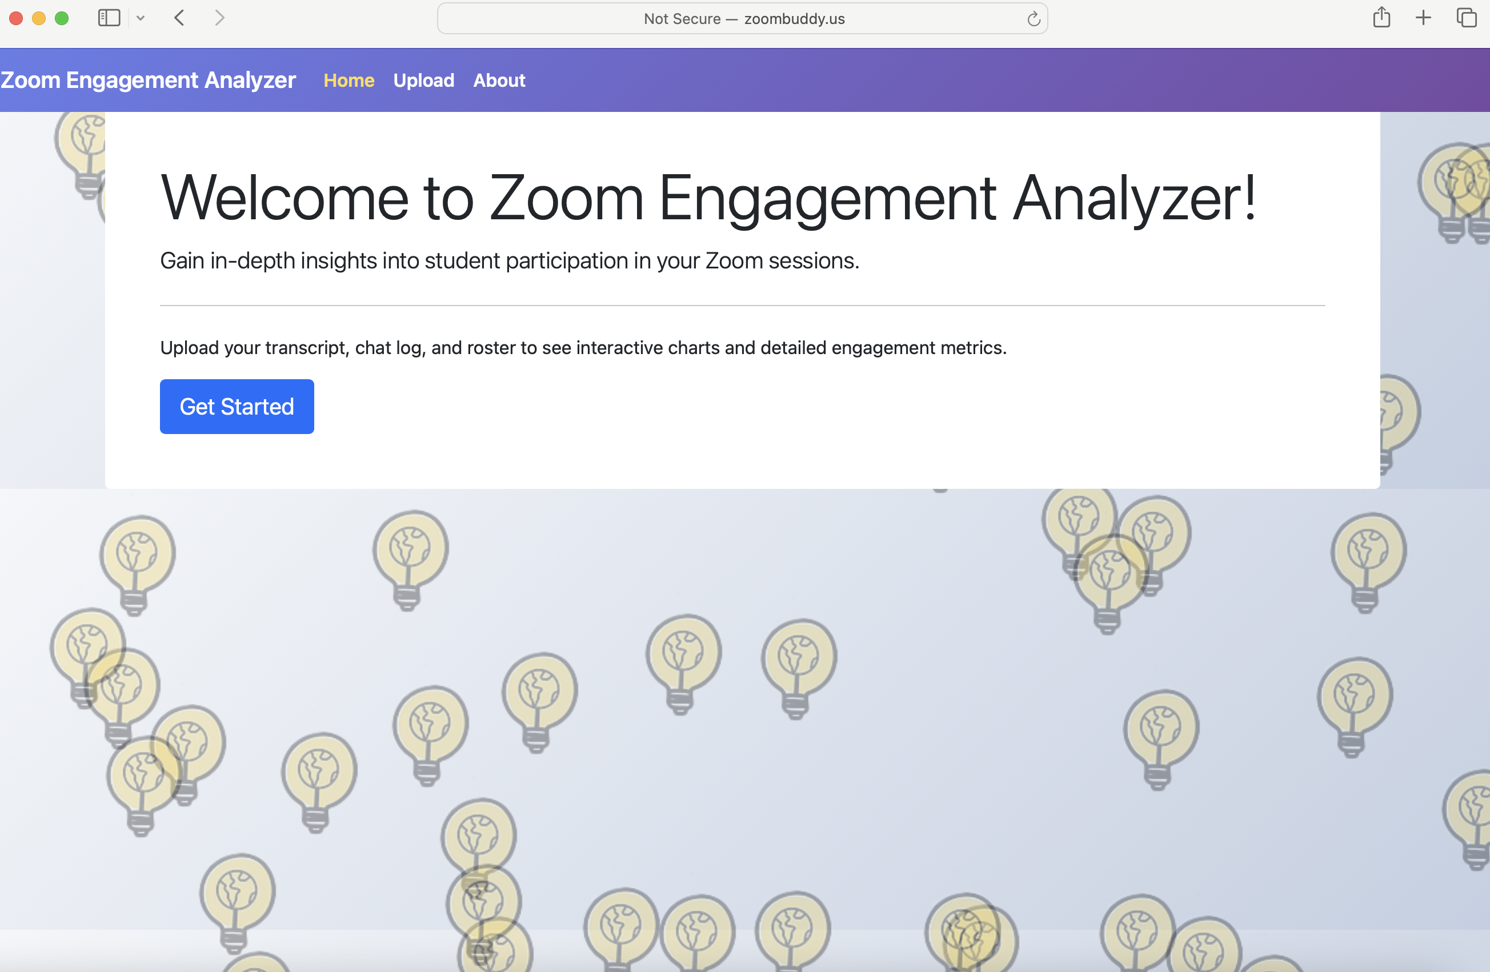Go to the Upload page link

pyautogui.click(x=423, y=80)
